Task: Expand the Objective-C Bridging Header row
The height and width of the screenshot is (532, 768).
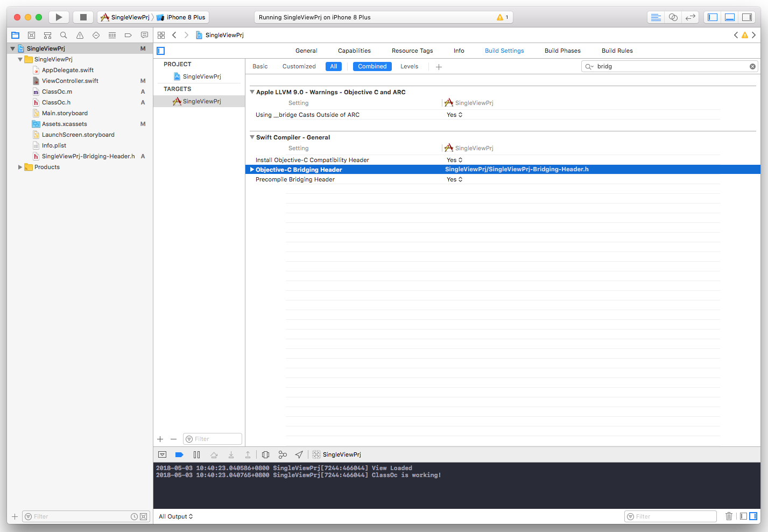Action: click(252, 170)
